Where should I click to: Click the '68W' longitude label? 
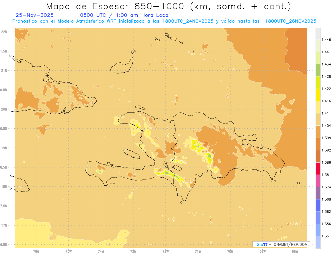pyautogui.click(x=295, y=251)
